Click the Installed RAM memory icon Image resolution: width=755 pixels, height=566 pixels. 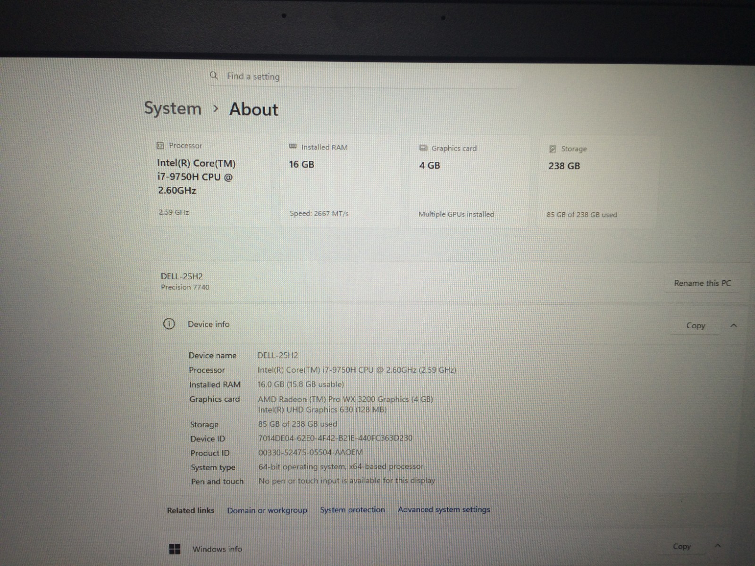293,147
